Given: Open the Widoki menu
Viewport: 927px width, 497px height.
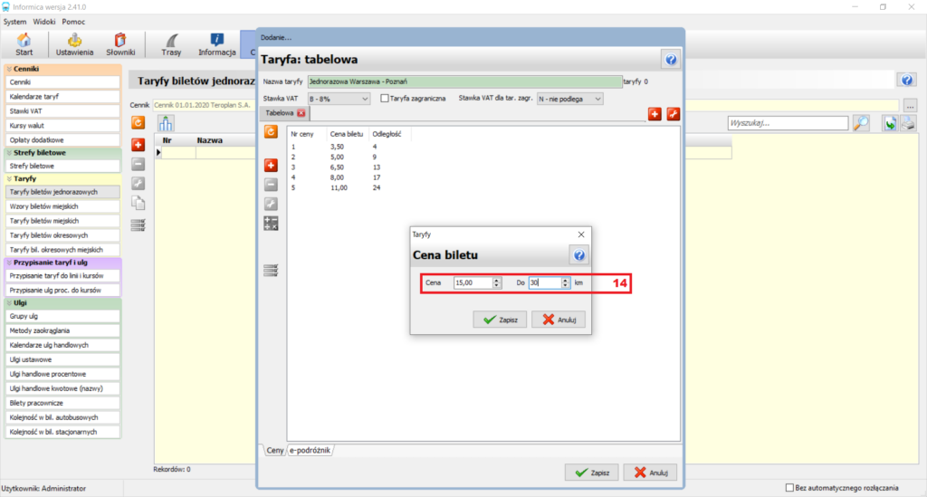Looking at the screenshot, I should [43, 22].
